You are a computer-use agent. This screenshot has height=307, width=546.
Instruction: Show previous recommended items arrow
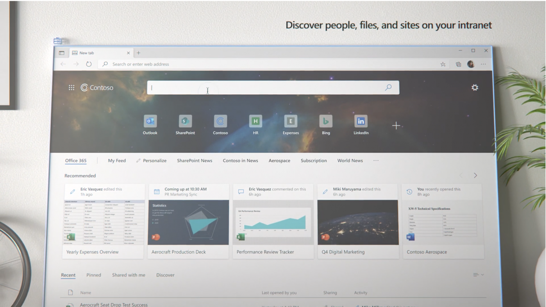point(461,175)
